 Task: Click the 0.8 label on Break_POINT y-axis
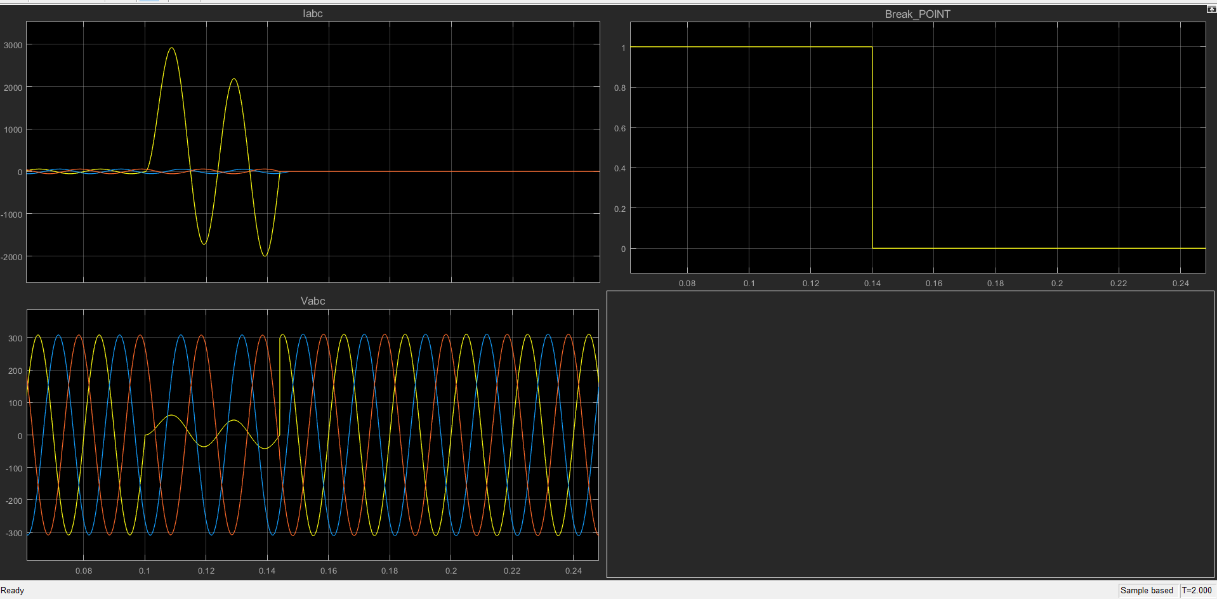620,88
